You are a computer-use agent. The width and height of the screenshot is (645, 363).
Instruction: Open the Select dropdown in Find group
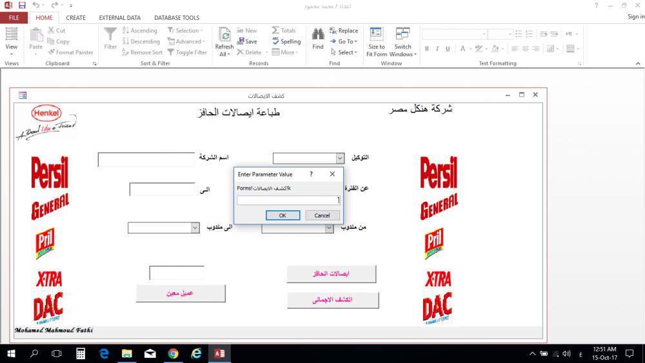pos(344,52)
